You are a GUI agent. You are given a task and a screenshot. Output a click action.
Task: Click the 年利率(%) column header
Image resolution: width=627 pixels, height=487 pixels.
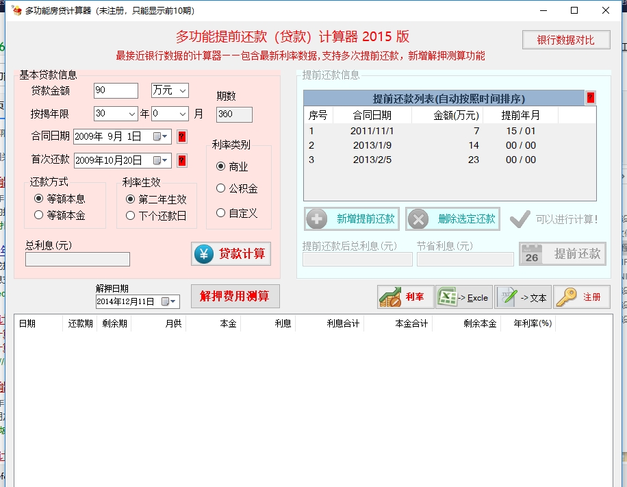528,323
